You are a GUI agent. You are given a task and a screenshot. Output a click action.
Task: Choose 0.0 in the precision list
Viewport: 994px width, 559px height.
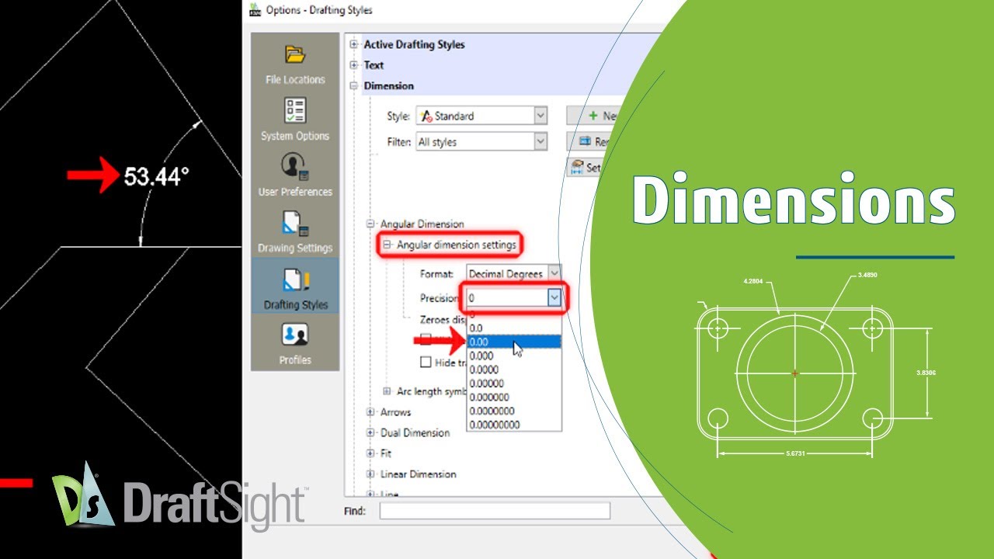513,328
